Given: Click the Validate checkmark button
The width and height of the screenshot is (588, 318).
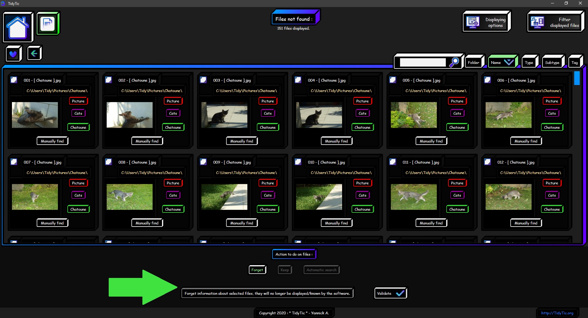Looking at the screenshot, I should point(390,293).
